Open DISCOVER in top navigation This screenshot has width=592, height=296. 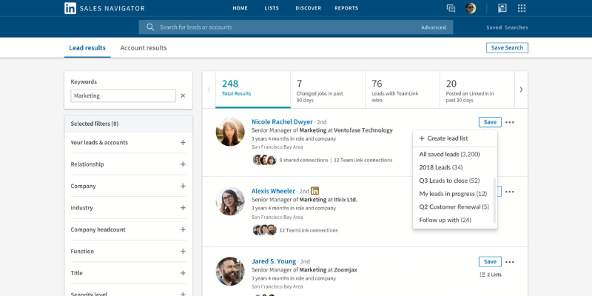tap(308, 8)
